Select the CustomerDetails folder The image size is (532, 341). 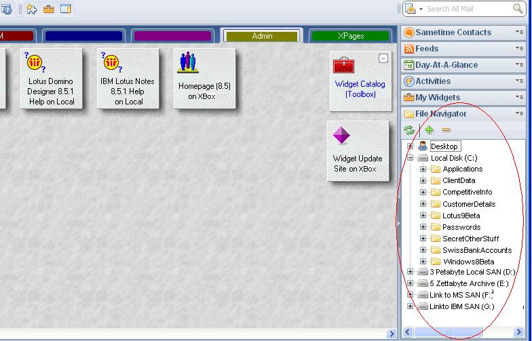tap(469, 203)
